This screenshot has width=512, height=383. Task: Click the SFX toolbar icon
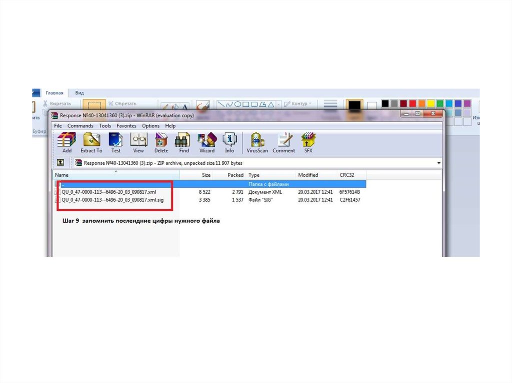click(x=308, y=142)
